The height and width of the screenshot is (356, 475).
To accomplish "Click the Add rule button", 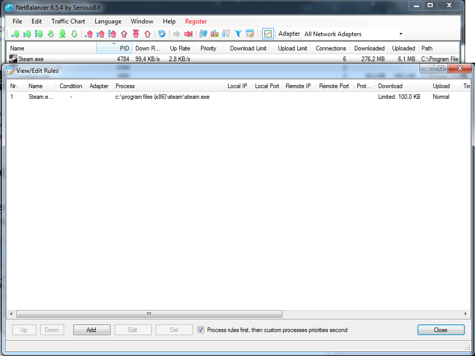I will click(x=92, y=330).
